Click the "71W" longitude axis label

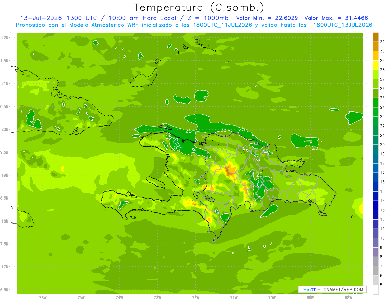234,298
